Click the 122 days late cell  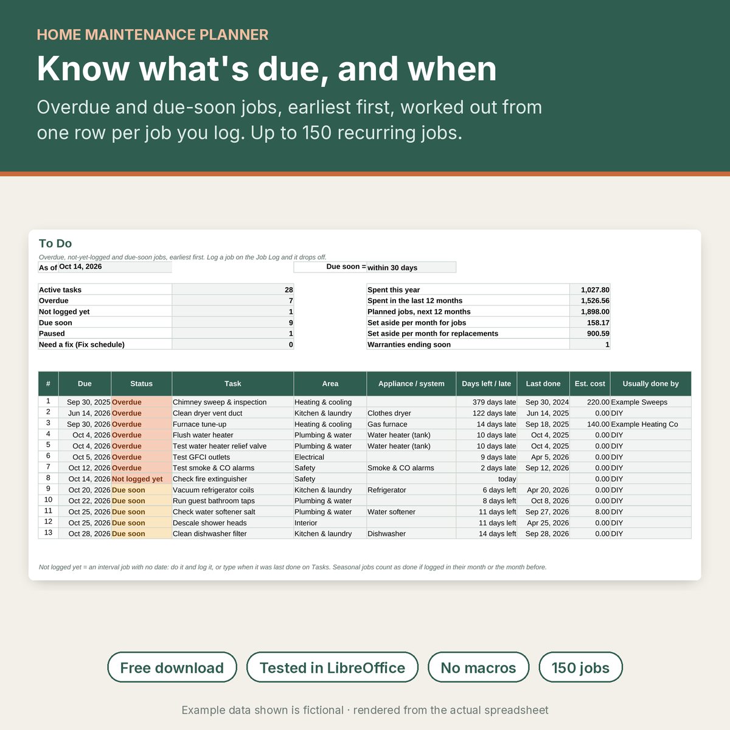(x=487, y=413)
